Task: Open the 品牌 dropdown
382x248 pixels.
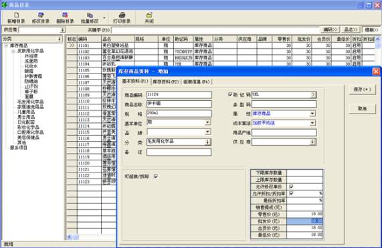Action: point(207,132)
